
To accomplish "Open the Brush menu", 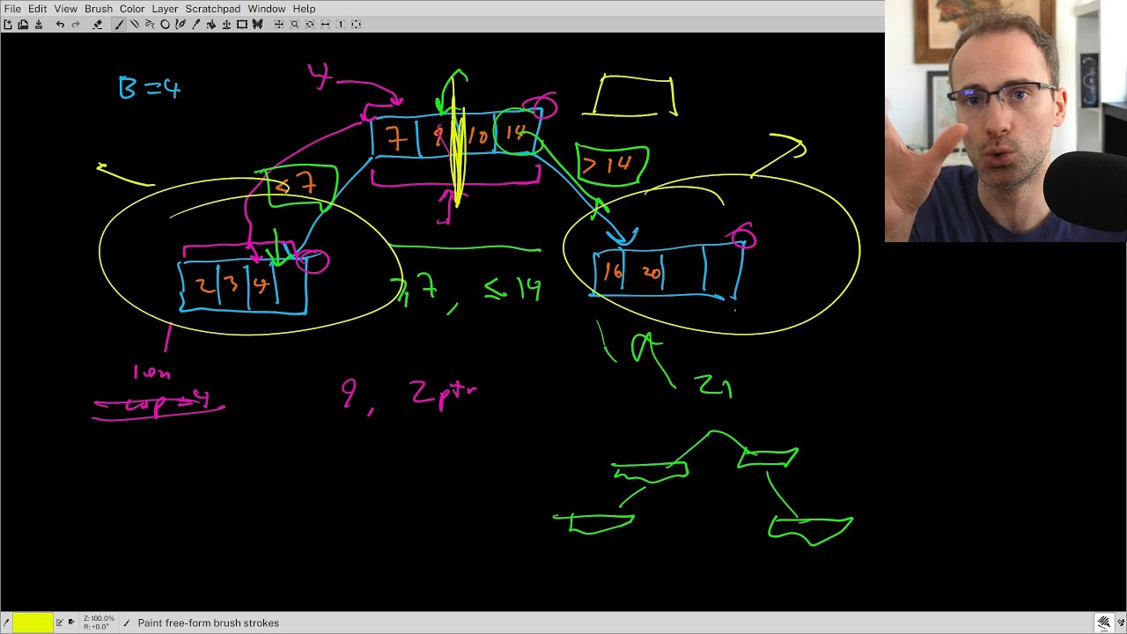I will tap(99, 9).
